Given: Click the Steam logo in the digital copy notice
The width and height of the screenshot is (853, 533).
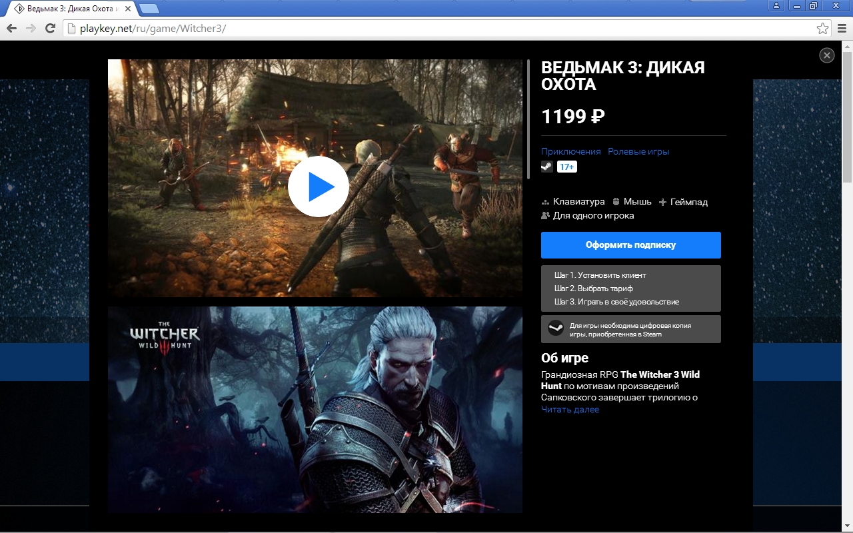Looking at the screenshot, I should [x=555, y=328].
